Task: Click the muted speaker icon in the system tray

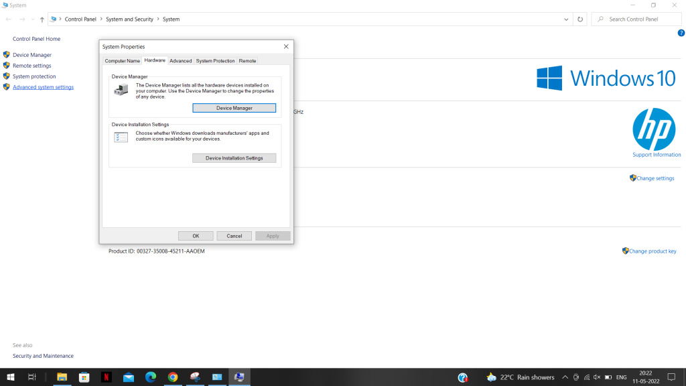Action: tap(598, 377)
